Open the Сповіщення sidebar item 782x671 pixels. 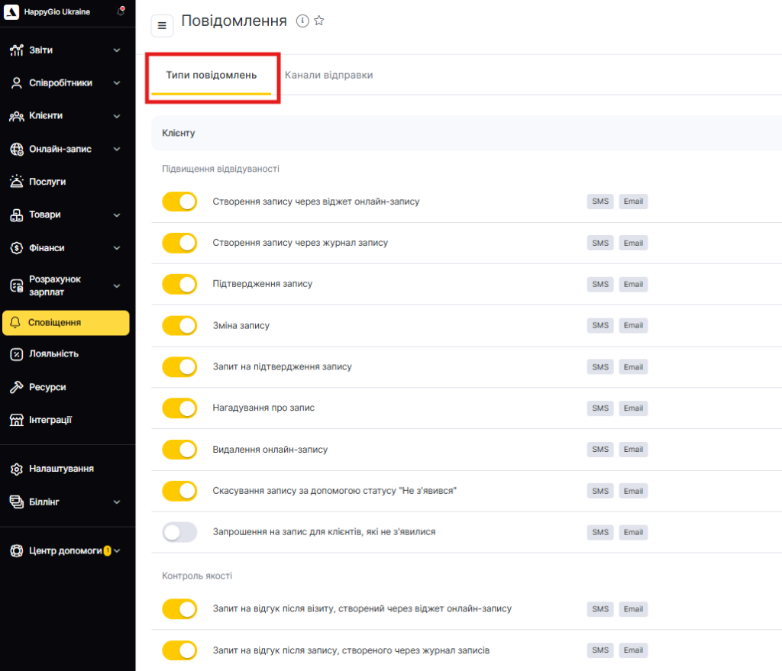tap(66, 323)
